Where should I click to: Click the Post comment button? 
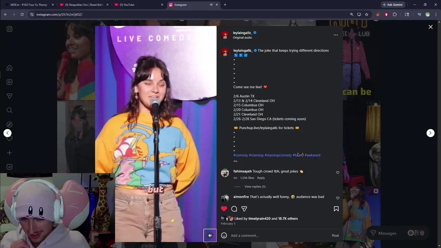[335, 236]
